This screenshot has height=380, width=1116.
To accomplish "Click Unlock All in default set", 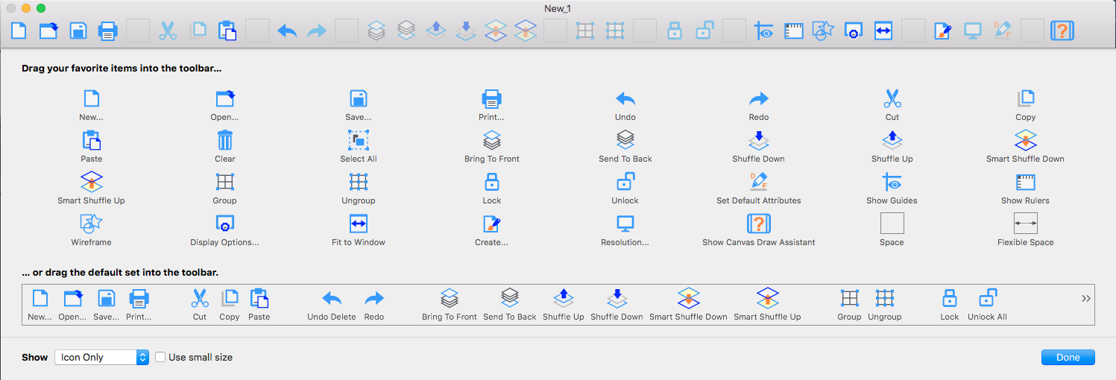I will coord(987,305).
